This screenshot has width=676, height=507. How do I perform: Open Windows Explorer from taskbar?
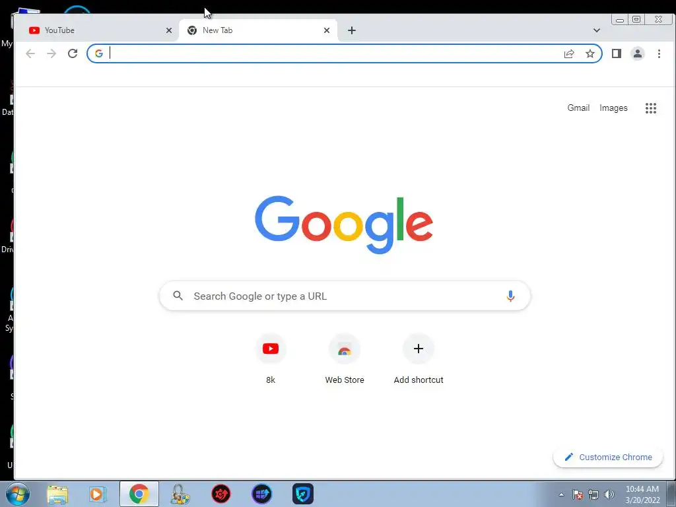pos(57,494)
